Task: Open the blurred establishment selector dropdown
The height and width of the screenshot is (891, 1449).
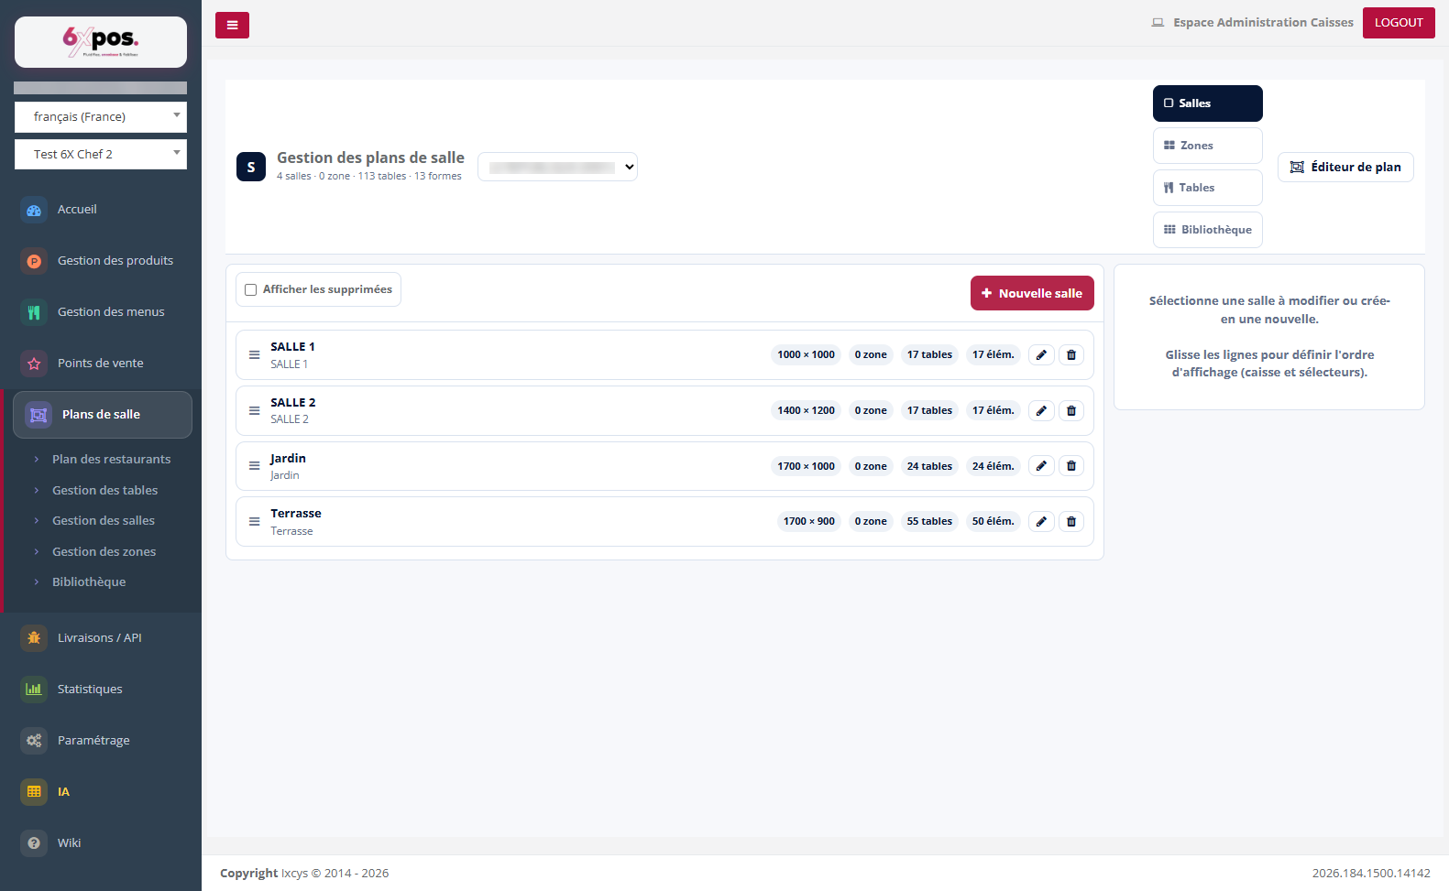Action: pyautogui.click(x=557, y=167)
